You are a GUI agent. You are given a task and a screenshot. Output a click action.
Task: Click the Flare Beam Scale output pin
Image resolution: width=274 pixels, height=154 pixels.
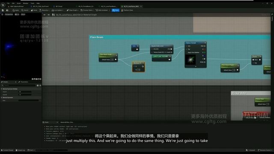click(116, 59)
